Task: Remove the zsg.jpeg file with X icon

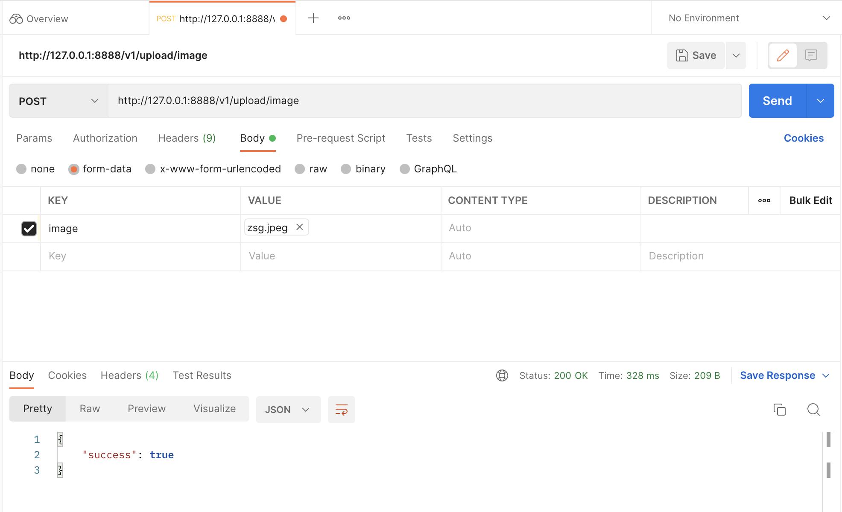Action: point(300,227)
